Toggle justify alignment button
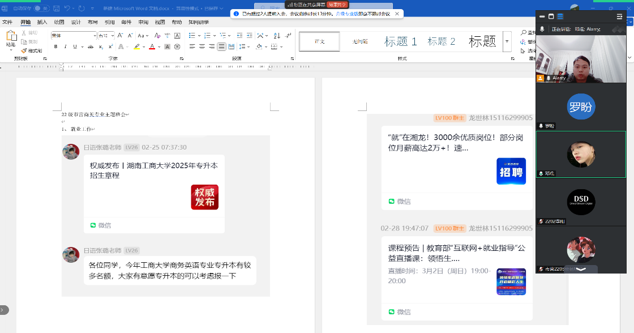634x333 pixels. tap(221, 46)
